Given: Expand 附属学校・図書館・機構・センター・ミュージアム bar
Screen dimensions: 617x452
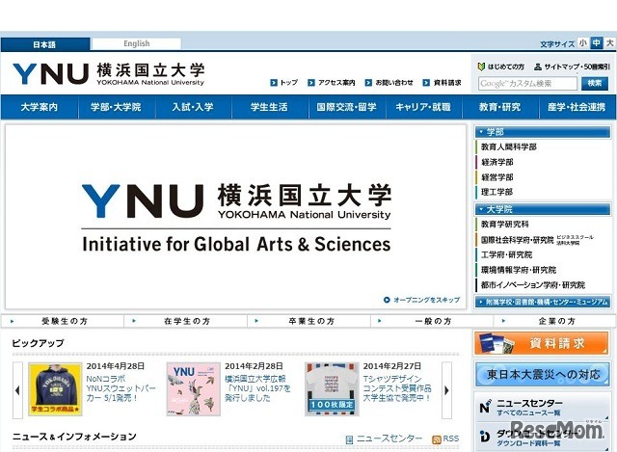Looking at the screenshot, I should click(543, 302).
